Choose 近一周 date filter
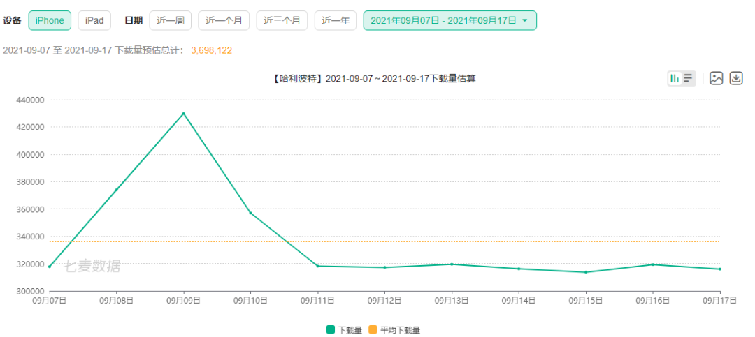Viewport: 755px width, 337px height. tap(170, 21)
